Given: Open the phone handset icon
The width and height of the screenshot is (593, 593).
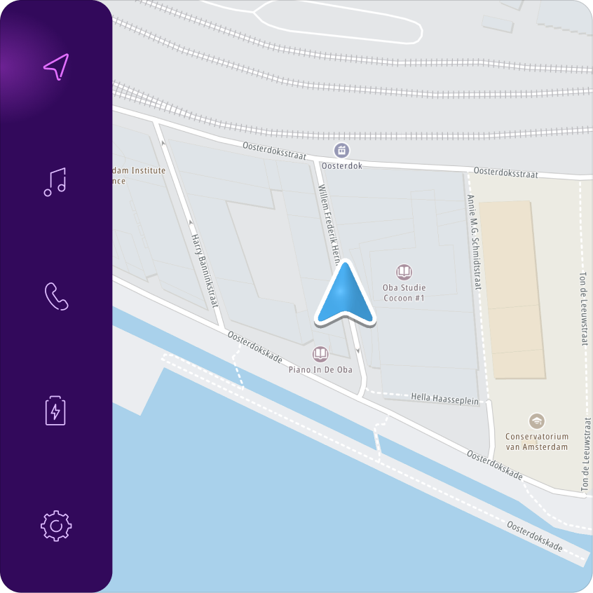Looking at the screenshot, I should point(56,296).
